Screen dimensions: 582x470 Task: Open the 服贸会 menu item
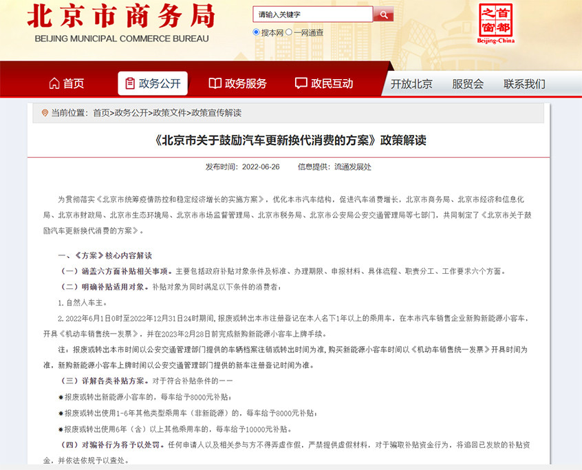(x=468, y=84)
